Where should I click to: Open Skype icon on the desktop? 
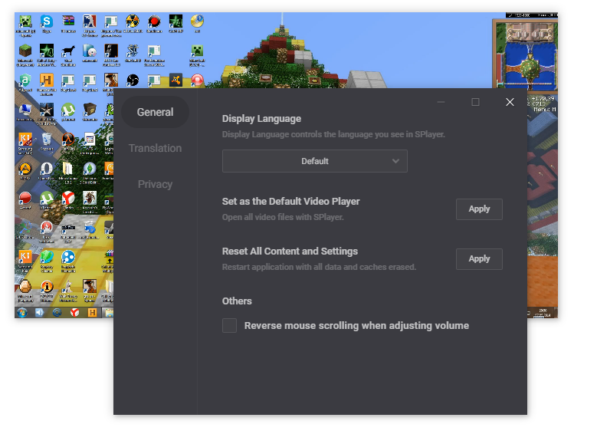(47, 22)
